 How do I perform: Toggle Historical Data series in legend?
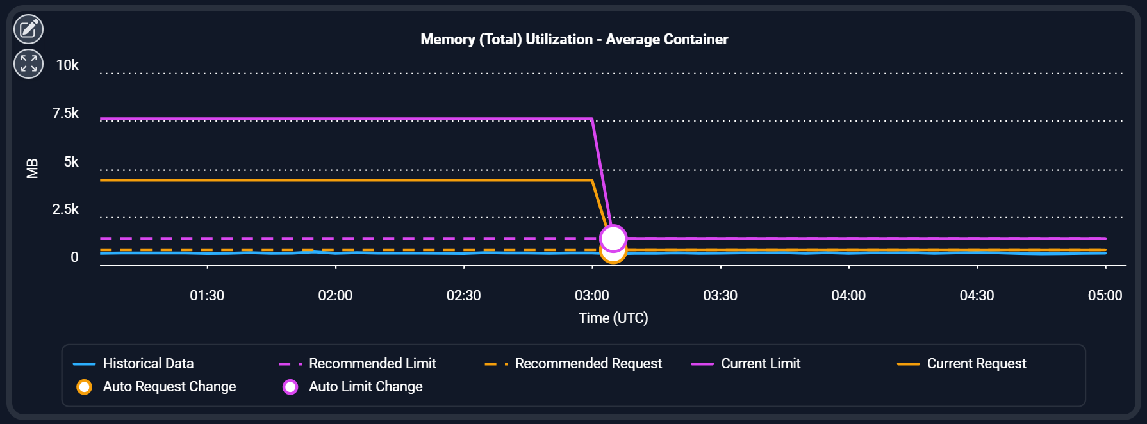148,364
